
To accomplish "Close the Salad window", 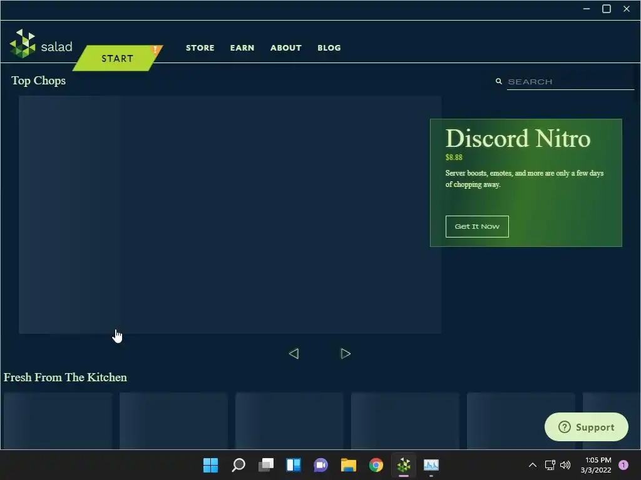I will coord(627,9).
